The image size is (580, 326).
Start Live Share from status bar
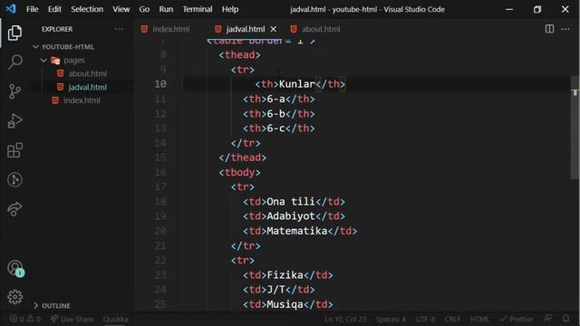point(72,319)
